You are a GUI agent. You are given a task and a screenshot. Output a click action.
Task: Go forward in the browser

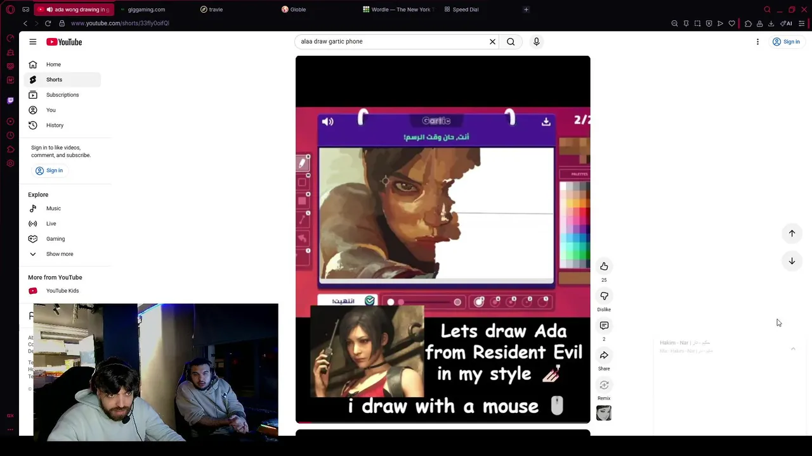37,23
